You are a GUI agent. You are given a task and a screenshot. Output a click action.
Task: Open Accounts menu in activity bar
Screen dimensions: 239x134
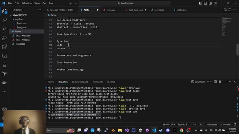[x=4, y=109]
